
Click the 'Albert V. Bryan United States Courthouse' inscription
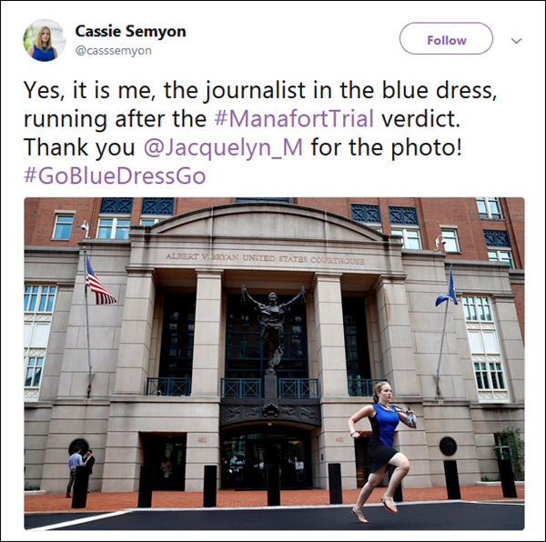[265, 258]
